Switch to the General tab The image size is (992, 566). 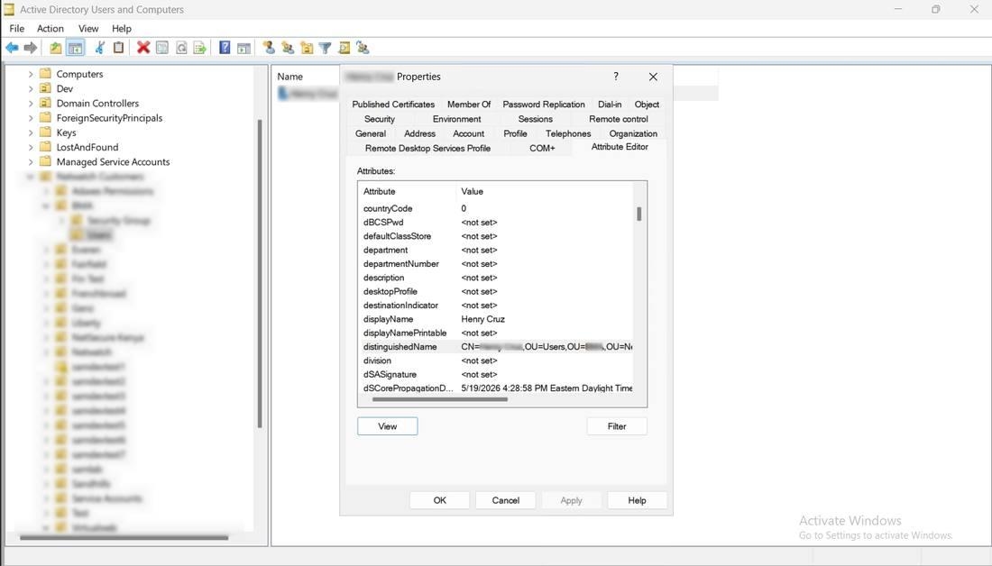click(x=371, y=133)
